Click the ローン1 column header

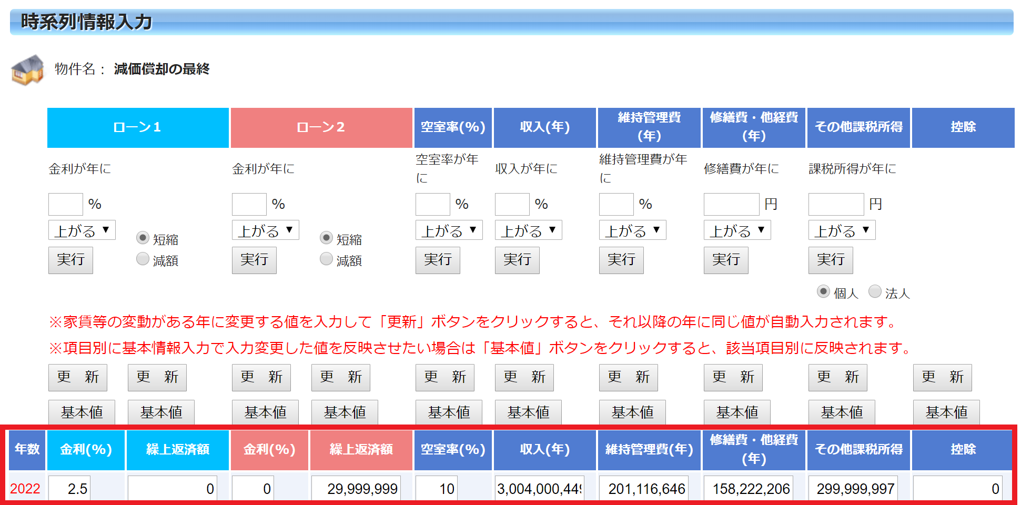[138, 128]
